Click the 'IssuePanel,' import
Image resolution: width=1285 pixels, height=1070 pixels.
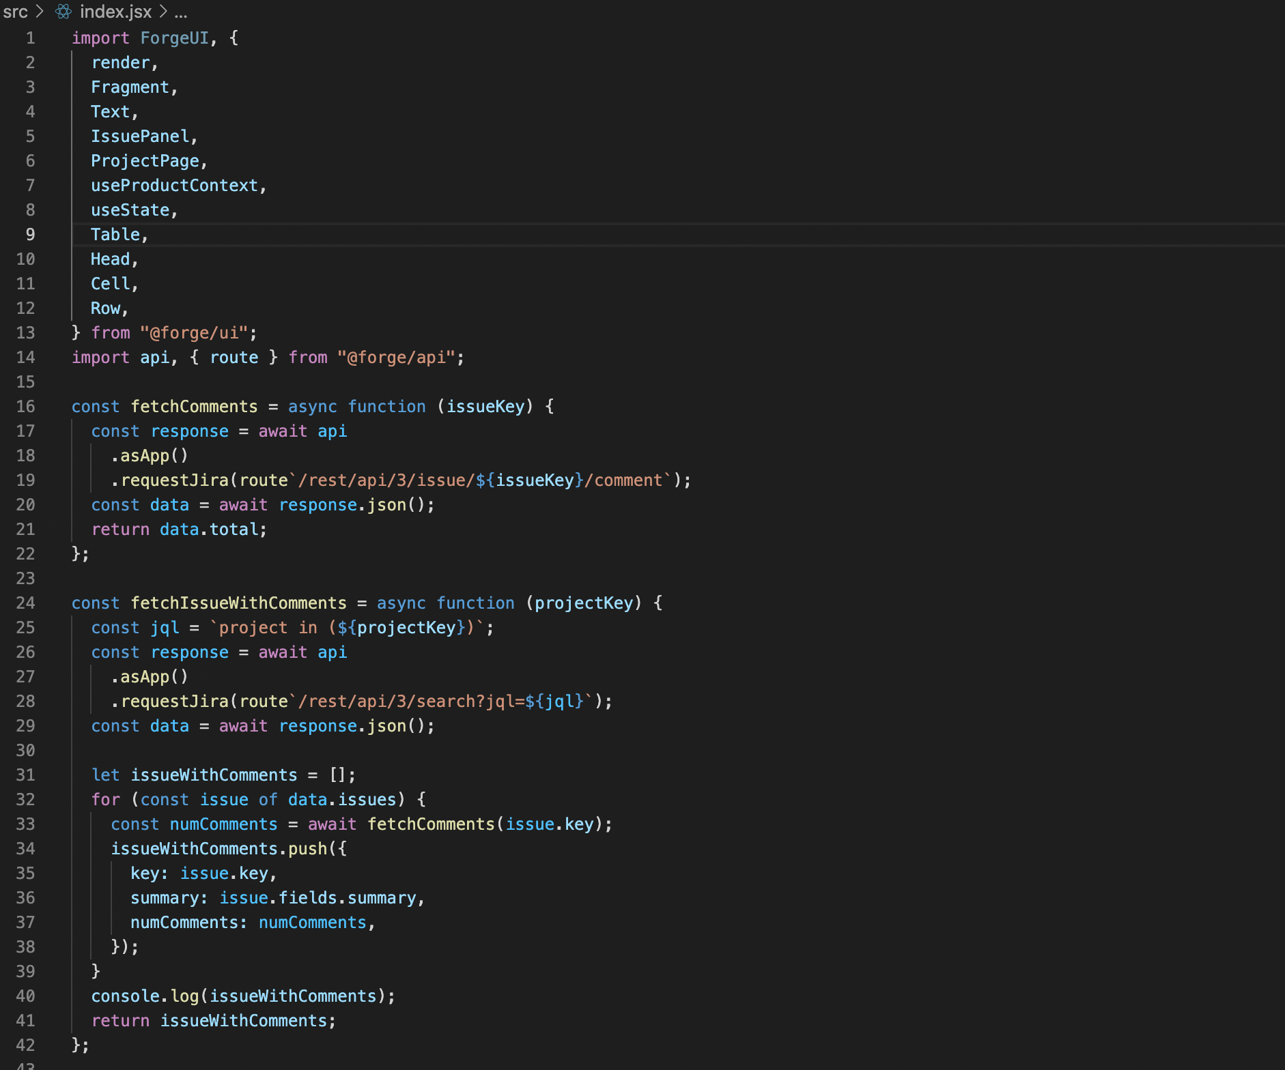pyautogui.click(x=145, y=136)
